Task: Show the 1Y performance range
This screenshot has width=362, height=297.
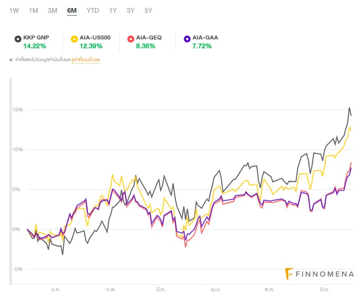Action: tap(113, 11)
